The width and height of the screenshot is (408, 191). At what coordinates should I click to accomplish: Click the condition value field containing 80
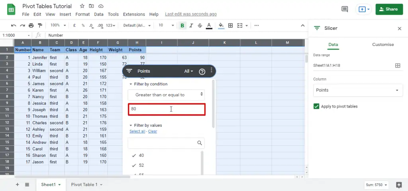pyautogui.click(x=167, y=109)
